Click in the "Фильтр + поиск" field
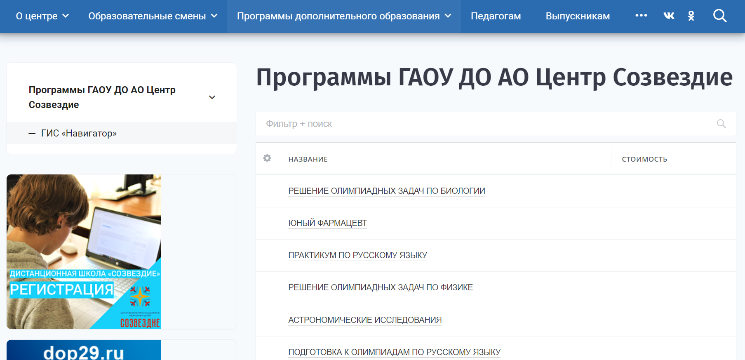This screenshot has width=745, height=360. click(x=496, y=124)
